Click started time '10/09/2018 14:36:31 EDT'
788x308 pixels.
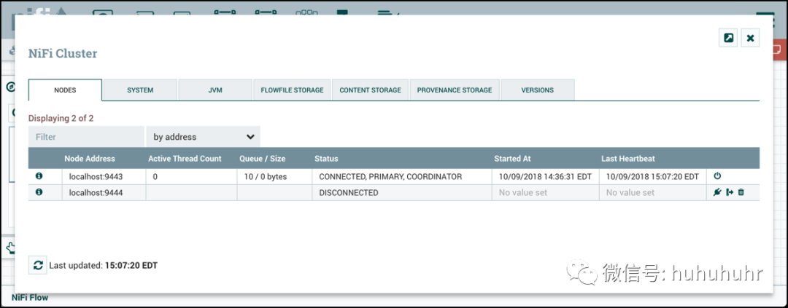tap(545, 177)
